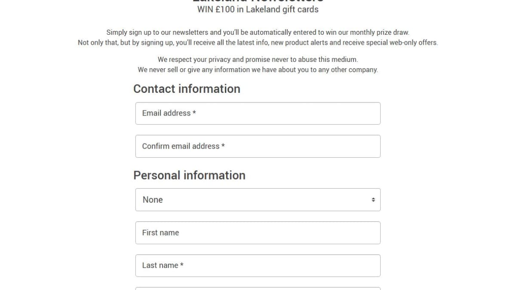
Task: Click the cut-off Lakeland Newsletters title
Action: 258,1
